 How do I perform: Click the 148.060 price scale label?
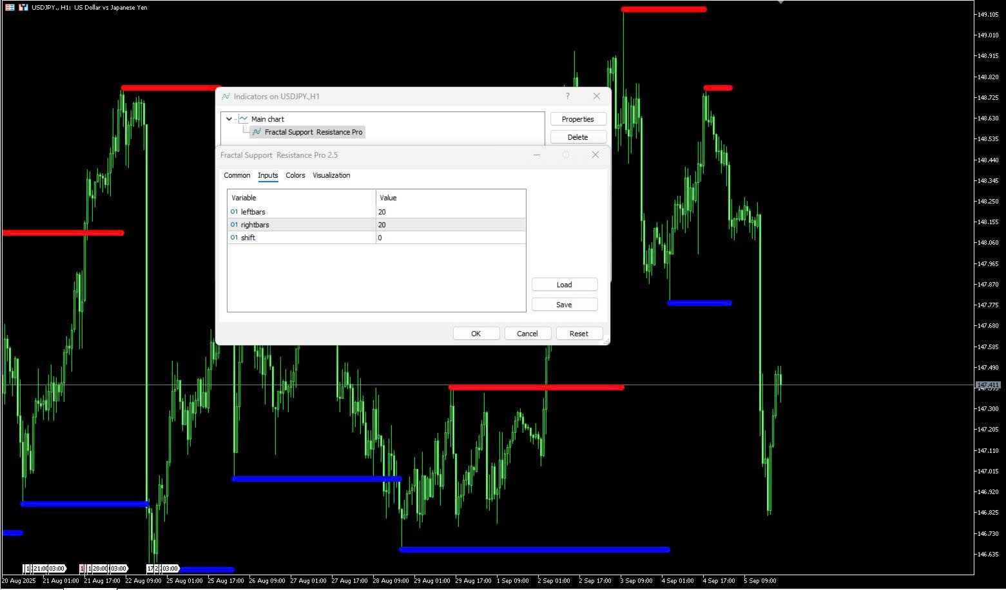pyautogui.click(x=988, y=243)
